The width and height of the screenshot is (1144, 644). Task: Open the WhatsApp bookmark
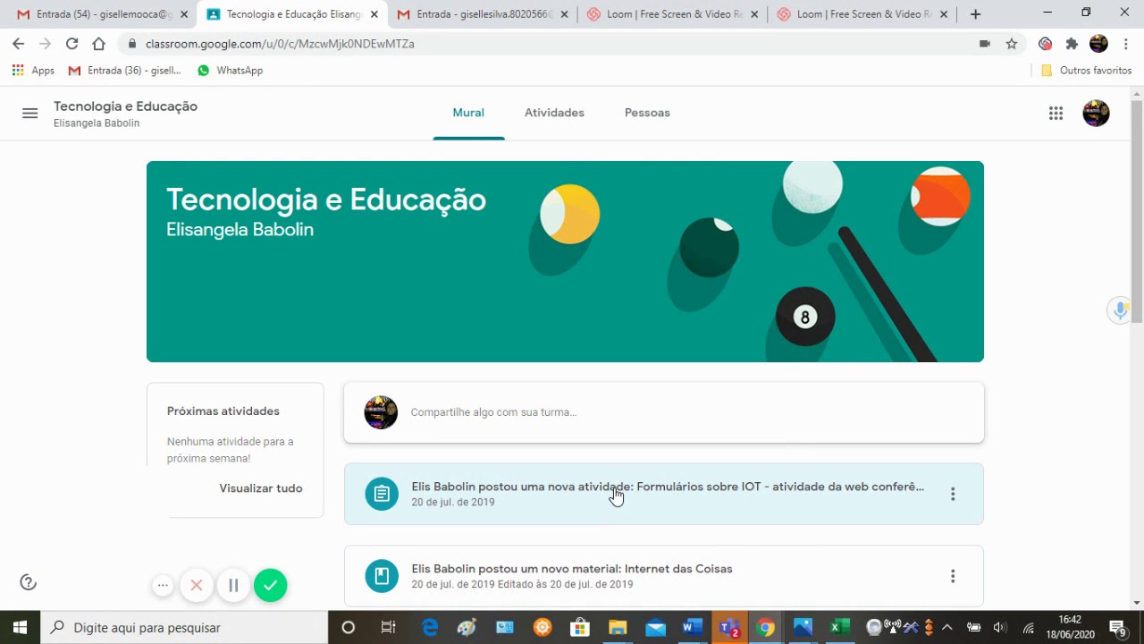click(x=230, y=70)
